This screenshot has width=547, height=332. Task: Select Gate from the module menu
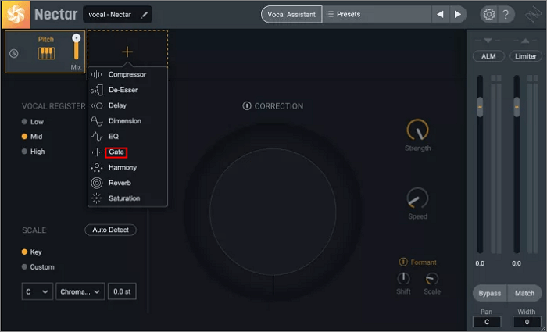(116, 152)
